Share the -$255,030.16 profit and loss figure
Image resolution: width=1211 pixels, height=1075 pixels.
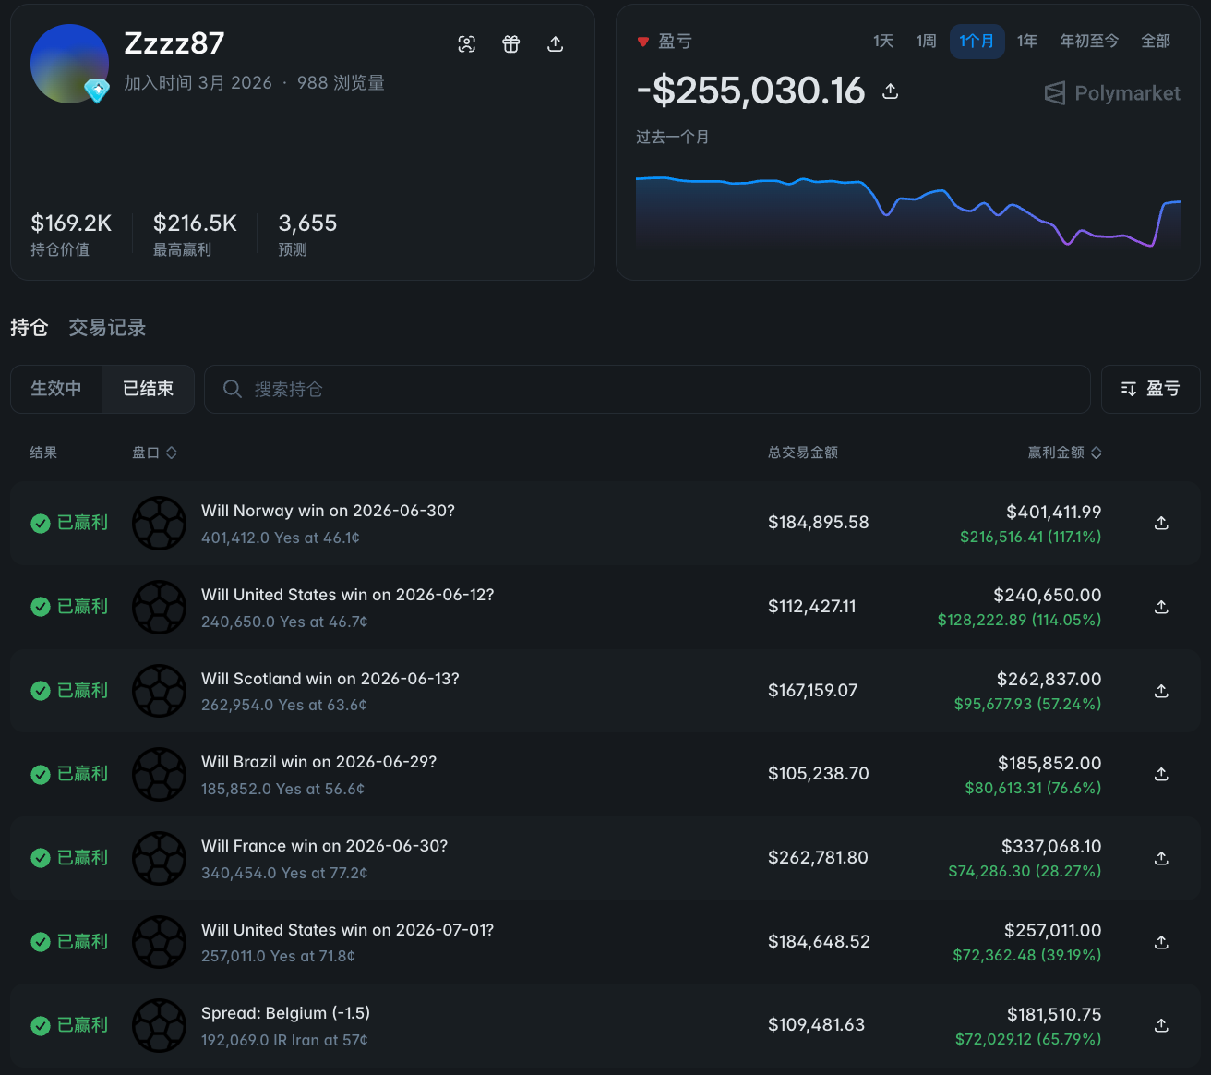tap(891, 91)
